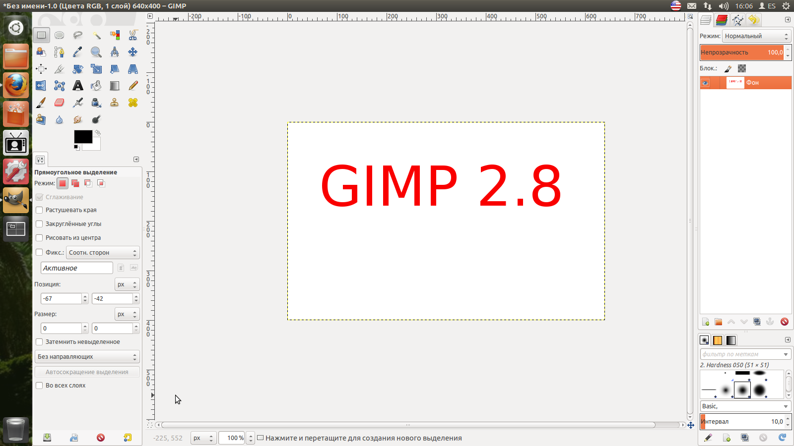
Task: Enable 'Затемнить невыделенное' checkbox
Action: (x=39, y=342)
